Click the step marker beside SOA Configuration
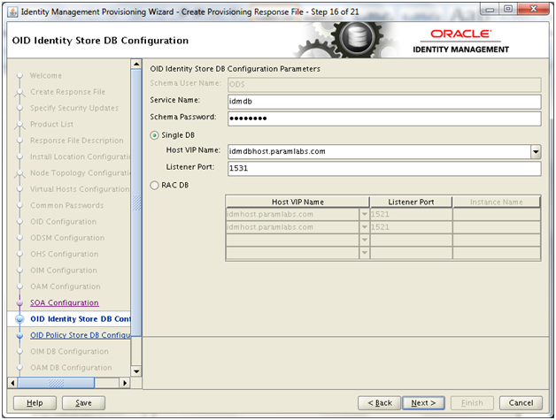Viewport: 556px width, 420px height. coord(19,302)
